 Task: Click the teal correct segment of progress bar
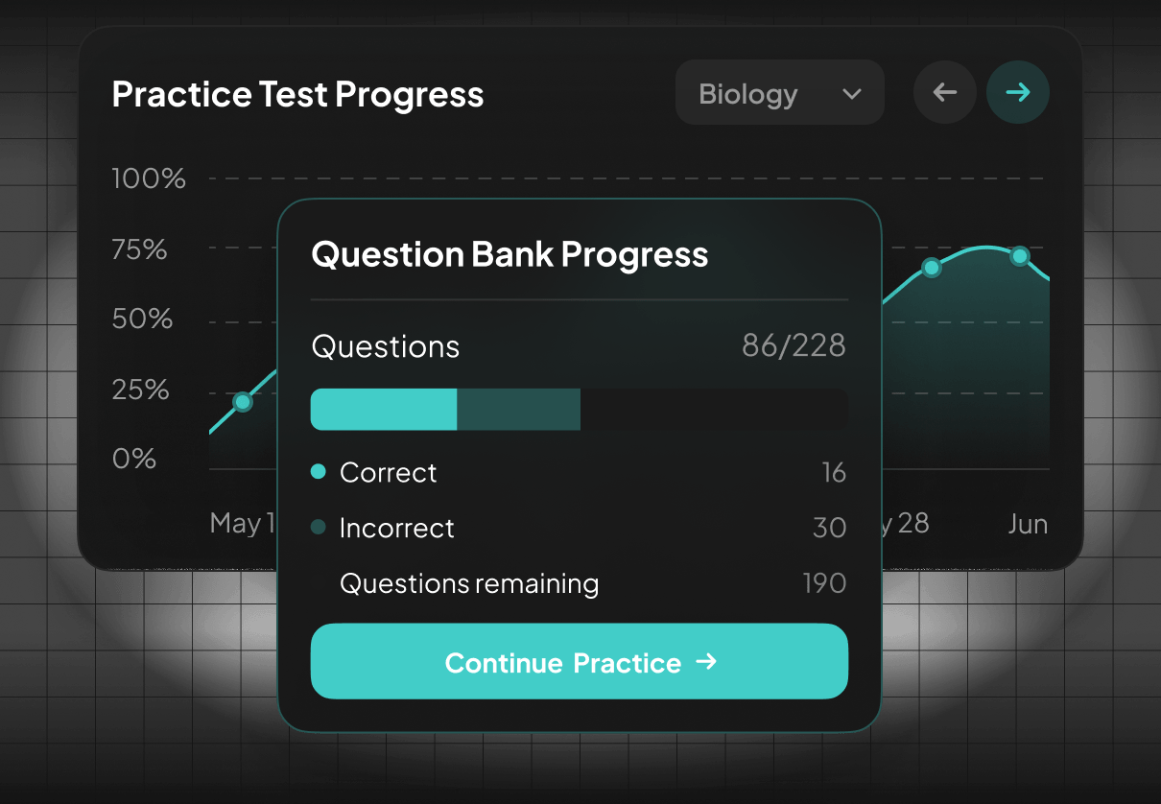coord(384,410)
